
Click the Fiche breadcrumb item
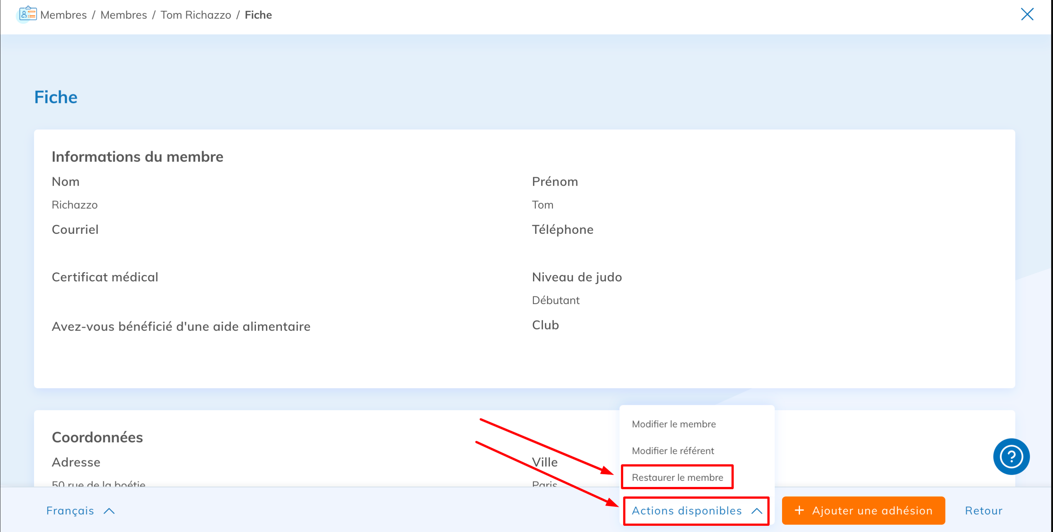[x=258, y=15]
